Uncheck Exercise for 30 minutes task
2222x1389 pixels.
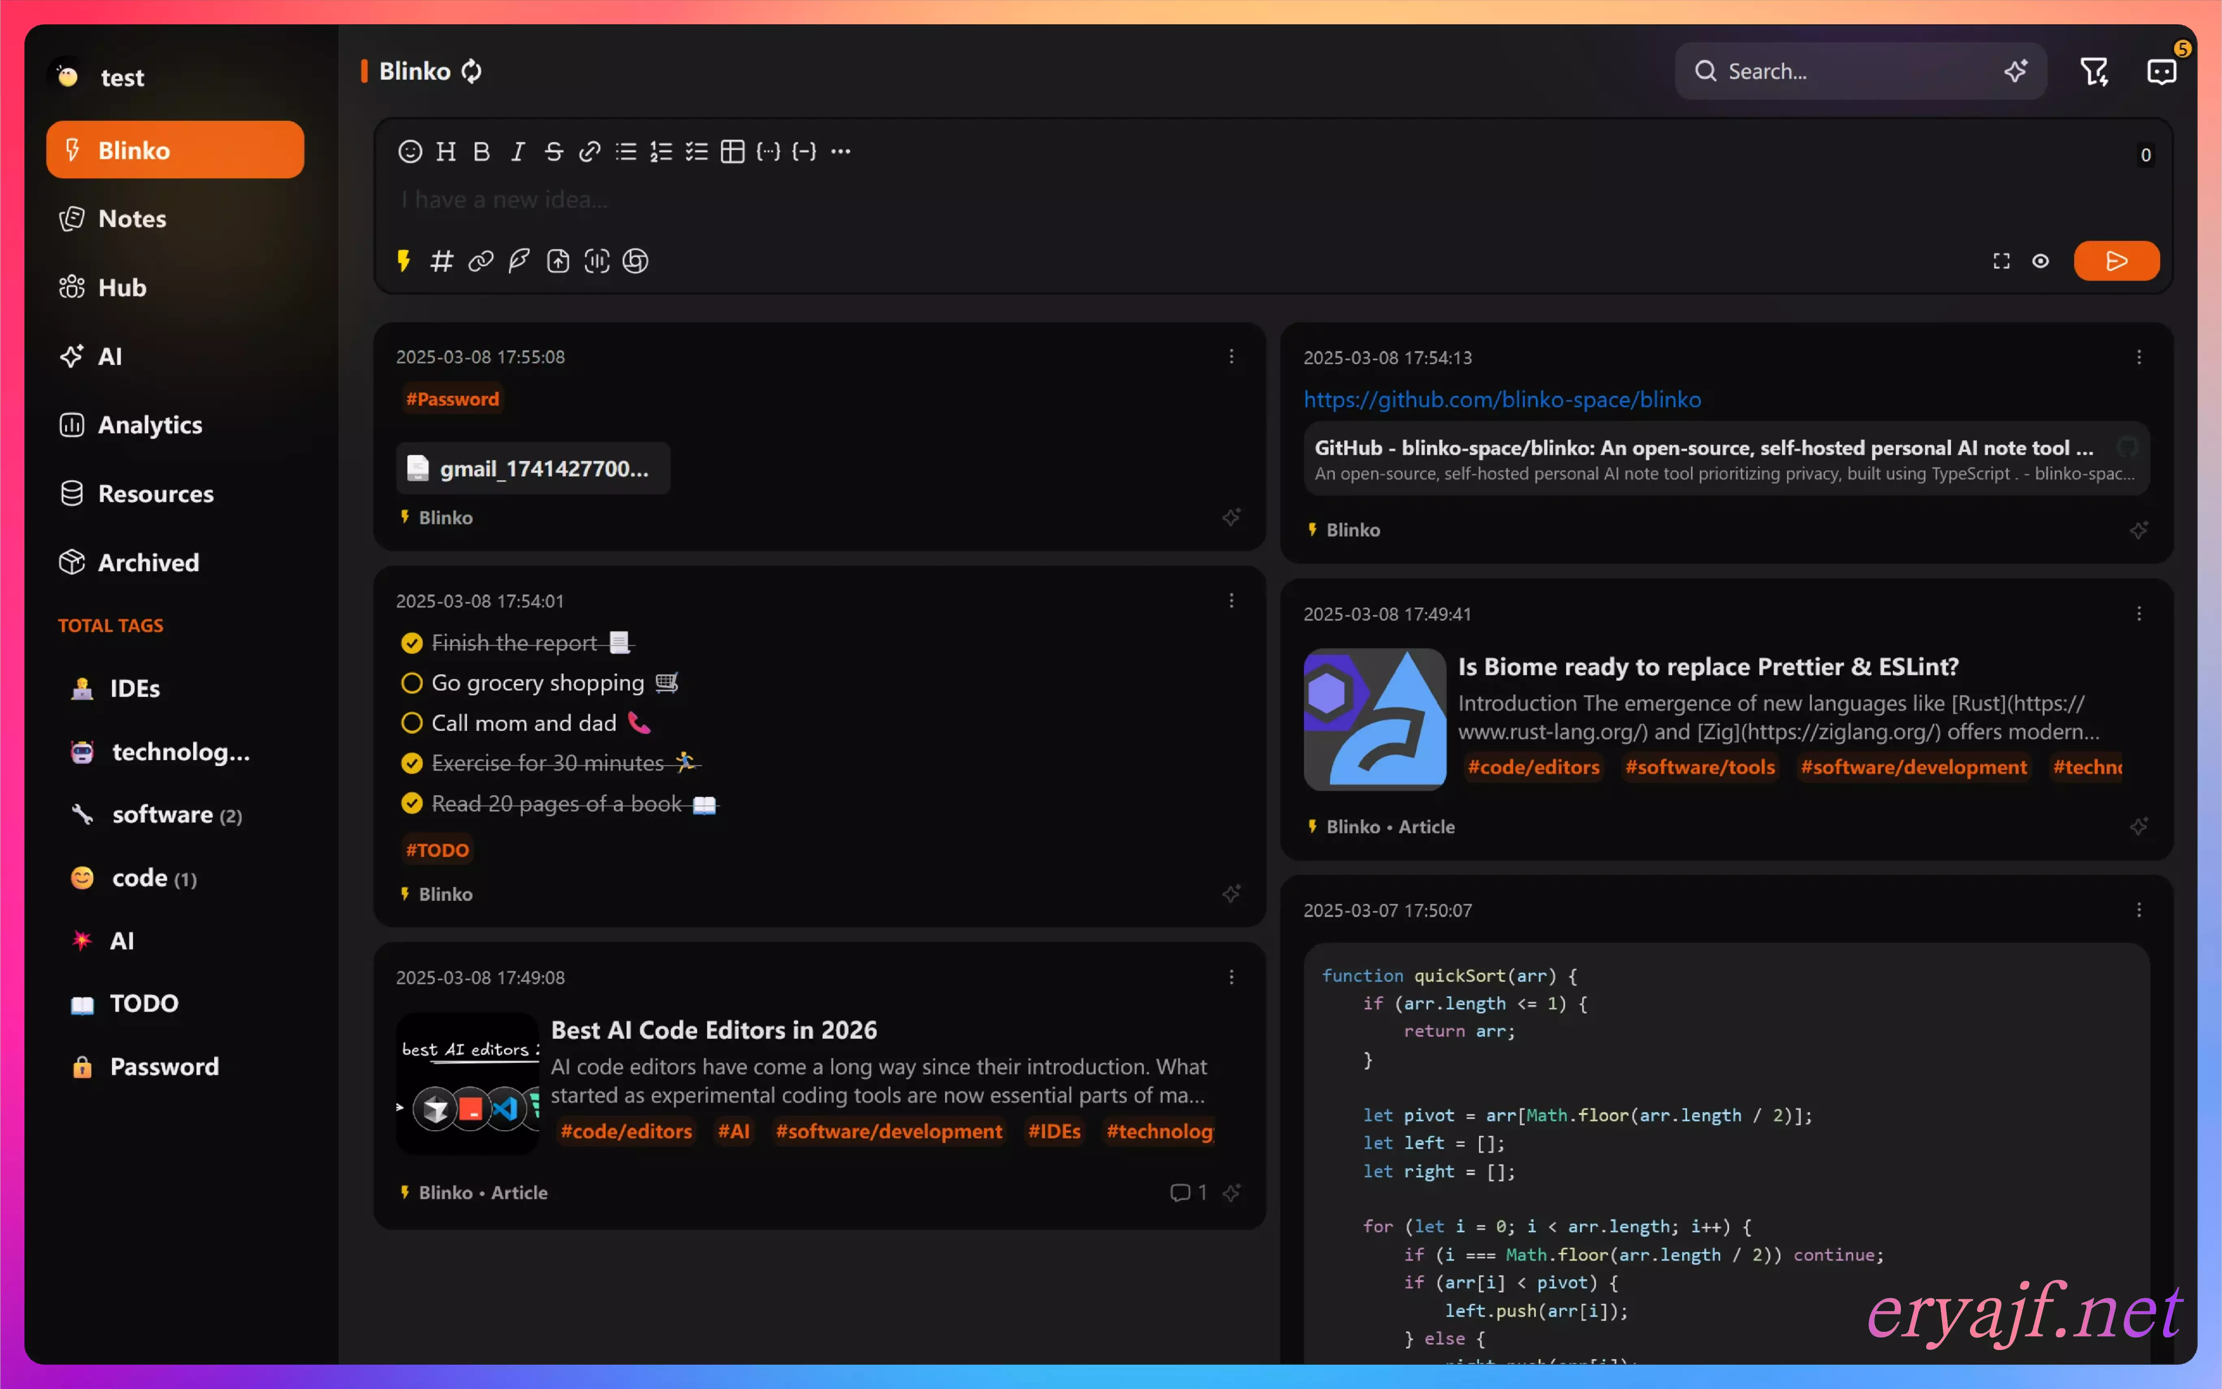point(412,763)
